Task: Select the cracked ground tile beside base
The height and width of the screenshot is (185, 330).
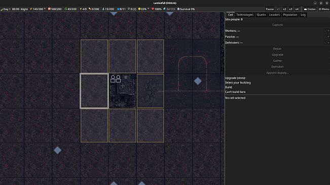Action: coord(150,91)
